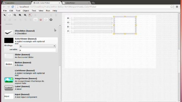
Task: Click the bottom-right yellow resize handle
Action: click(136, 34)
